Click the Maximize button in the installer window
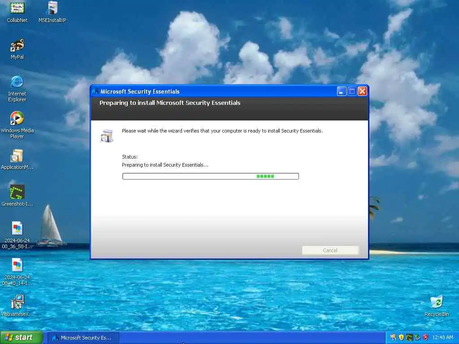Image resolution: width=459 pixels, height=344 pixels. click(x=352, y=91)
